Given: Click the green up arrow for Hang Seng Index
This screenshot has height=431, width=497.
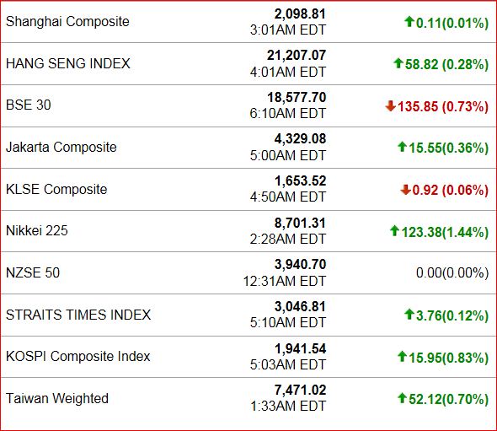Looking at the screenshot, I should (x=398, y=63).
